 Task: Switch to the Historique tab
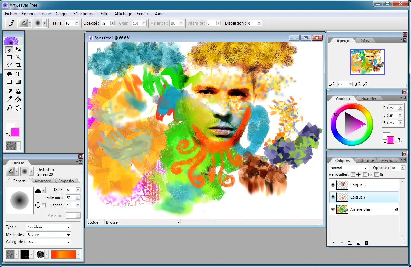[x=365, y=160]
